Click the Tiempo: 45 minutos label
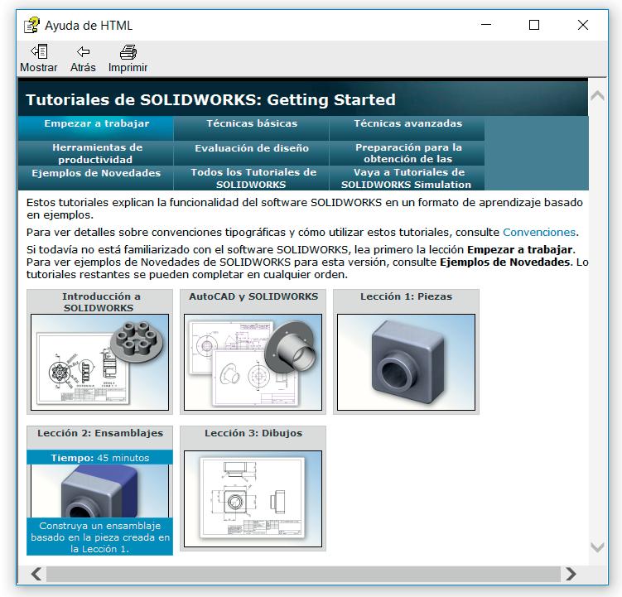The width and height of the screenshot is (622, 597). pos(100,458)
